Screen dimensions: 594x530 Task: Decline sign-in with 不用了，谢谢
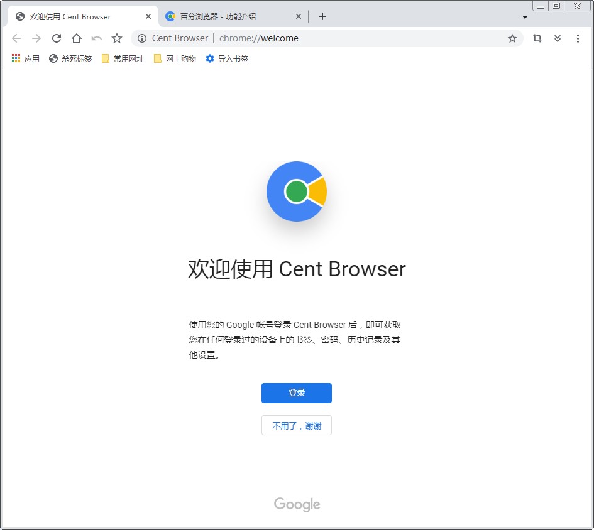click(x=296, y=425)
